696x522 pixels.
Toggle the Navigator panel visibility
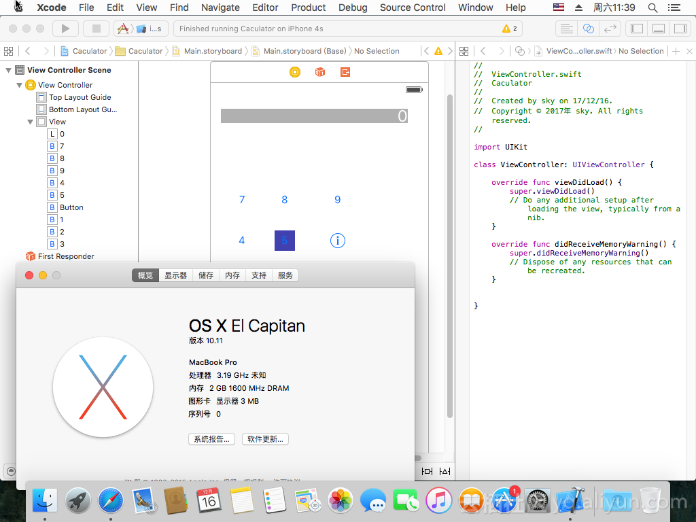pyautogui.click(x=637, y=29)
